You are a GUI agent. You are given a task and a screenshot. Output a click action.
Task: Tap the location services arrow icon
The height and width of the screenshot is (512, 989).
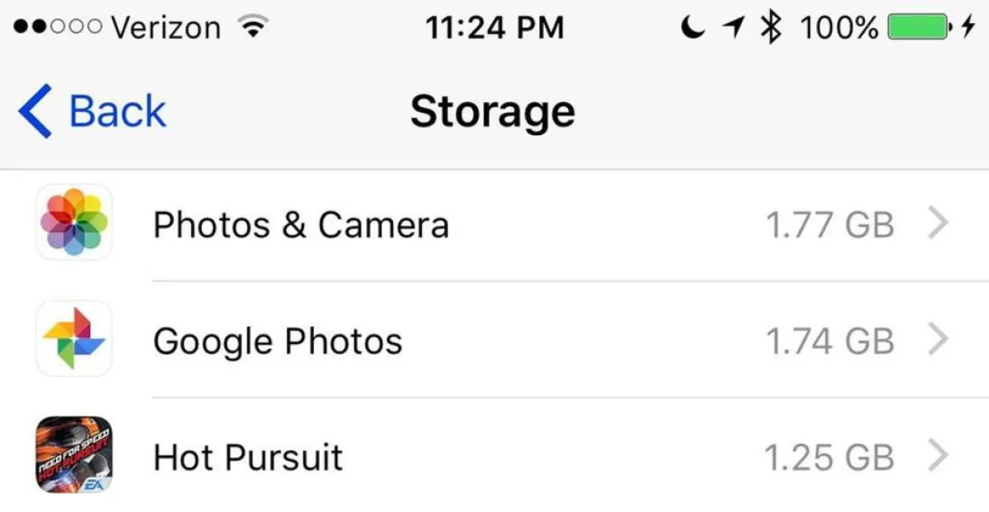point(732,29)
